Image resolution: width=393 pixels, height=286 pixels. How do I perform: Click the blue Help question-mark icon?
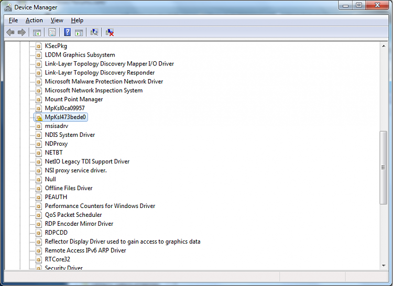(68, 32)
